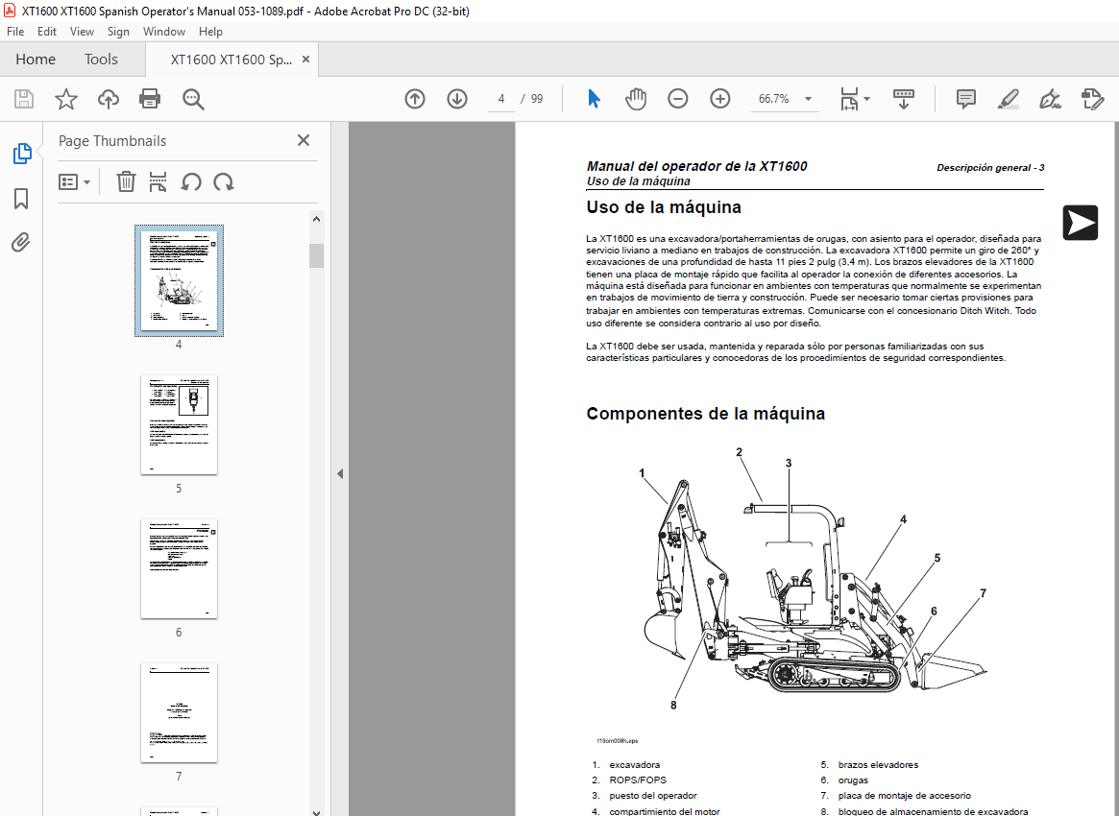Activate the Hand pan tool
The width and height of the screenshot is (1119, 816).
pos(635,99)
